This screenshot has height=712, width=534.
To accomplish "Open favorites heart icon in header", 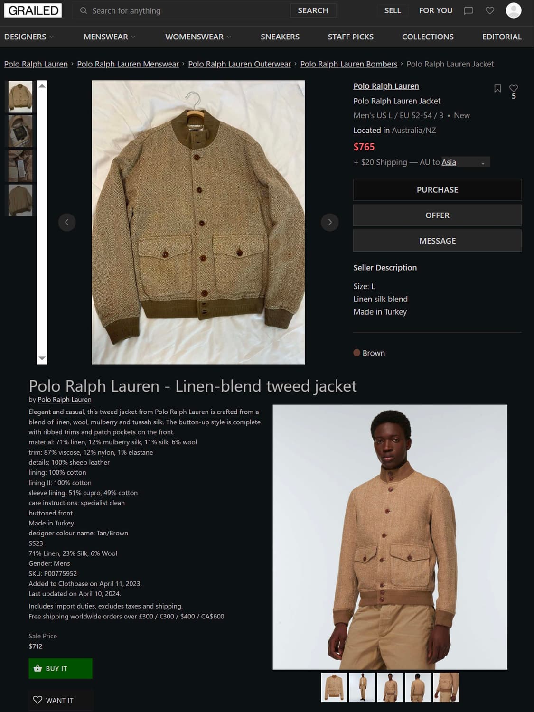I will (490, 10).
